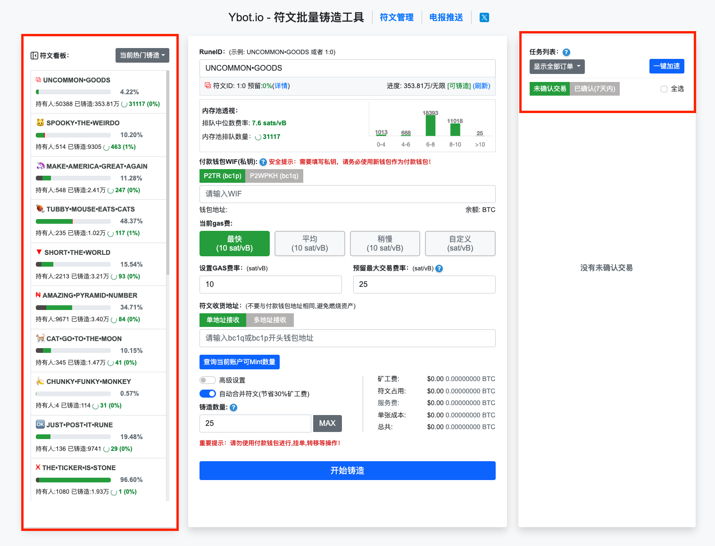Viewport: 715px width, 546px height.
Task: Click help icon beside 付款钱包WIF label
Action: click(x=263, y=162)
